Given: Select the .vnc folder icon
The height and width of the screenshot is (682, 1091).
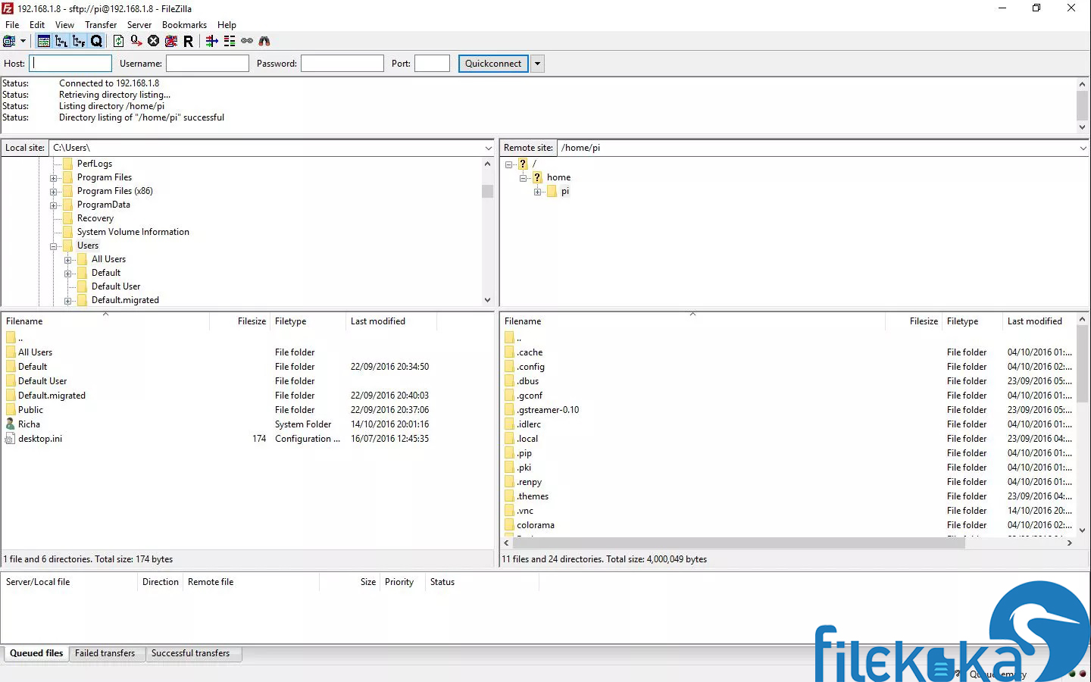Looking at the screenshot, I should point(509,511).
